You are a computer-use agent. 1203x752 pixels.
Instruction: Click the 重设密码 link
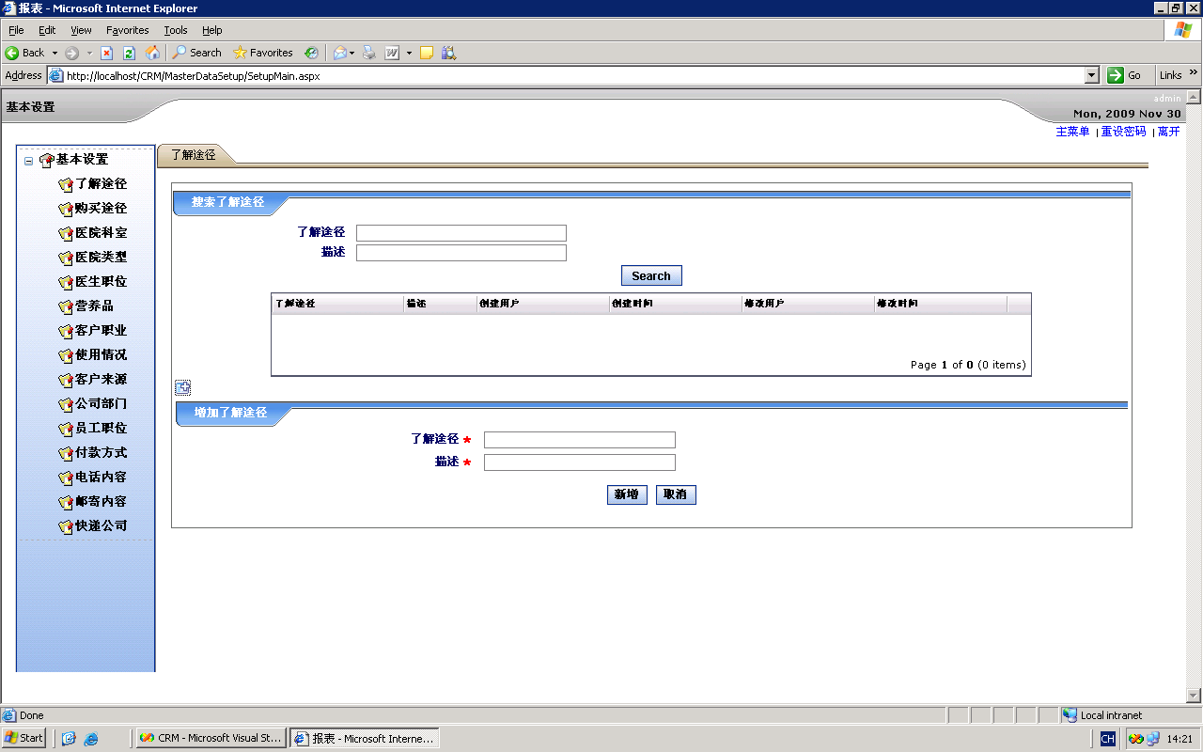[1123, 132]
